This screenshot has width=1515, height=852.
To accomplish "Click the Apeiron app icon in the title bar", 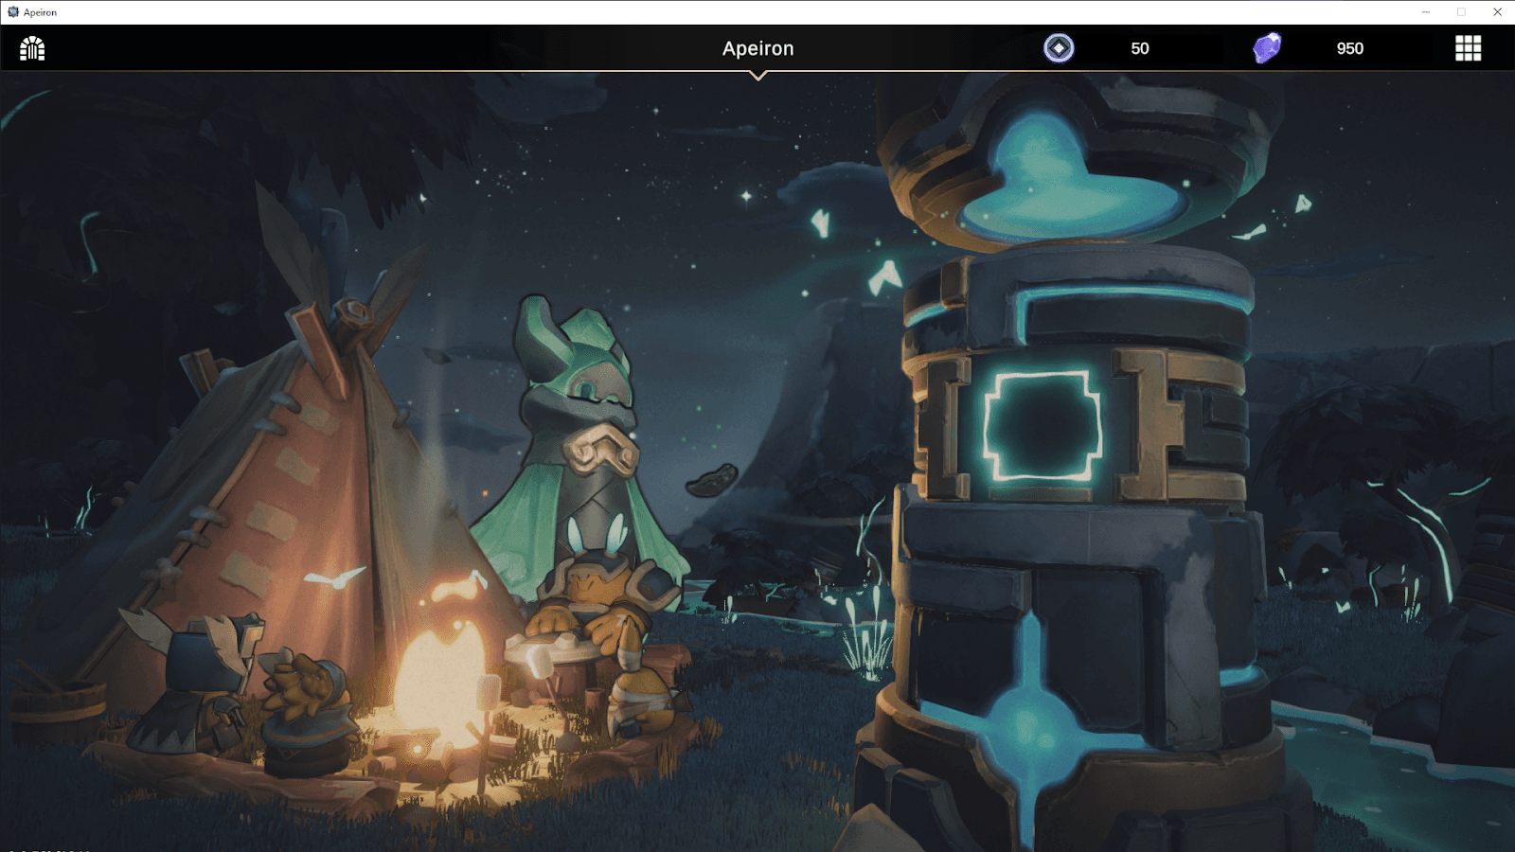I will [x=13, y=12].
